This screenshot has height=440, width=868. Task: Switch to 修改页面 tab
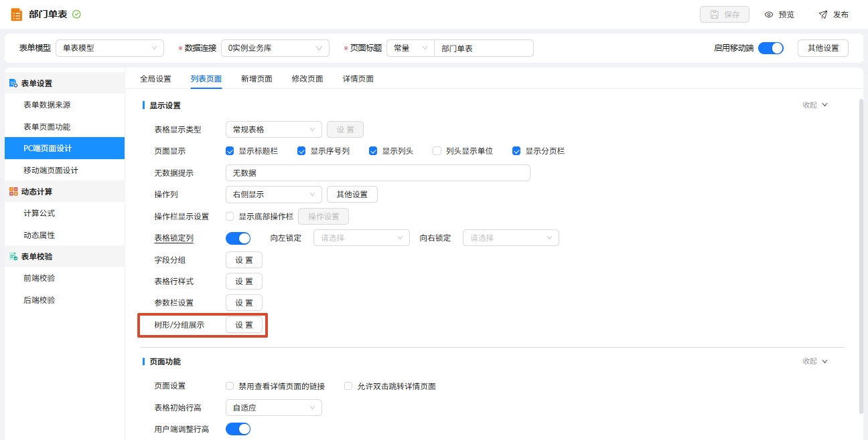(x=307, y=79)
